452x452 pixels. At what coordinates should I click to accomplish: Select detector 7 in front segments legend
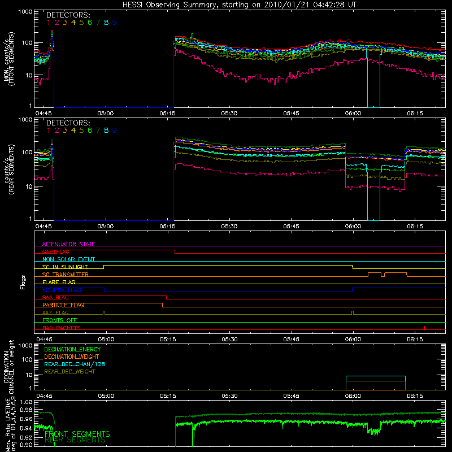(98, 23)
